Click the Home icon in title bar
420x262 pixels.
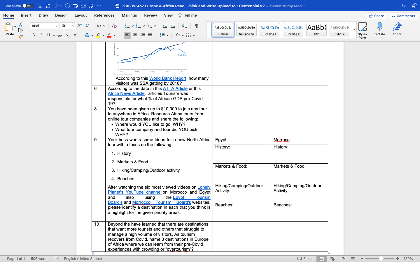[40, 6]
